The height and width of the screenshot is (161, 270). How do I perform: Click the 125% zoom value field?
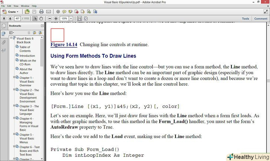pos(65,19)
